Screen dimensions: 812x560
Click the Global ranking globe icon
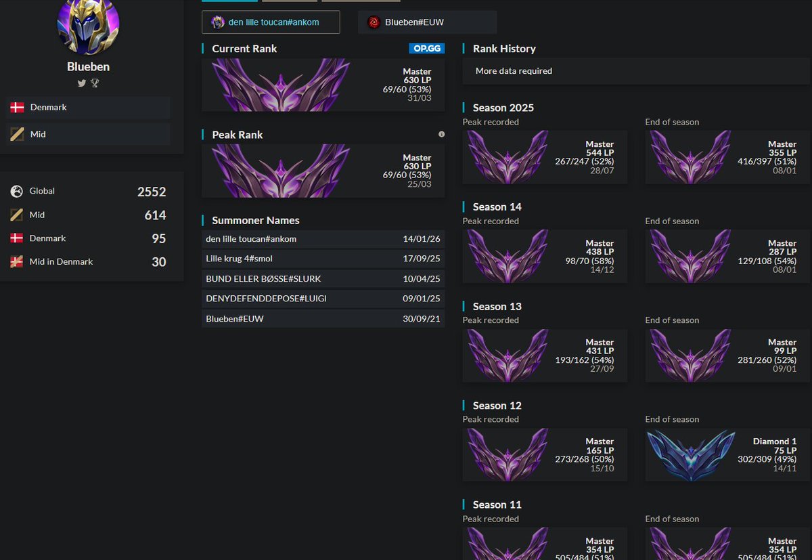click(17, 192)
